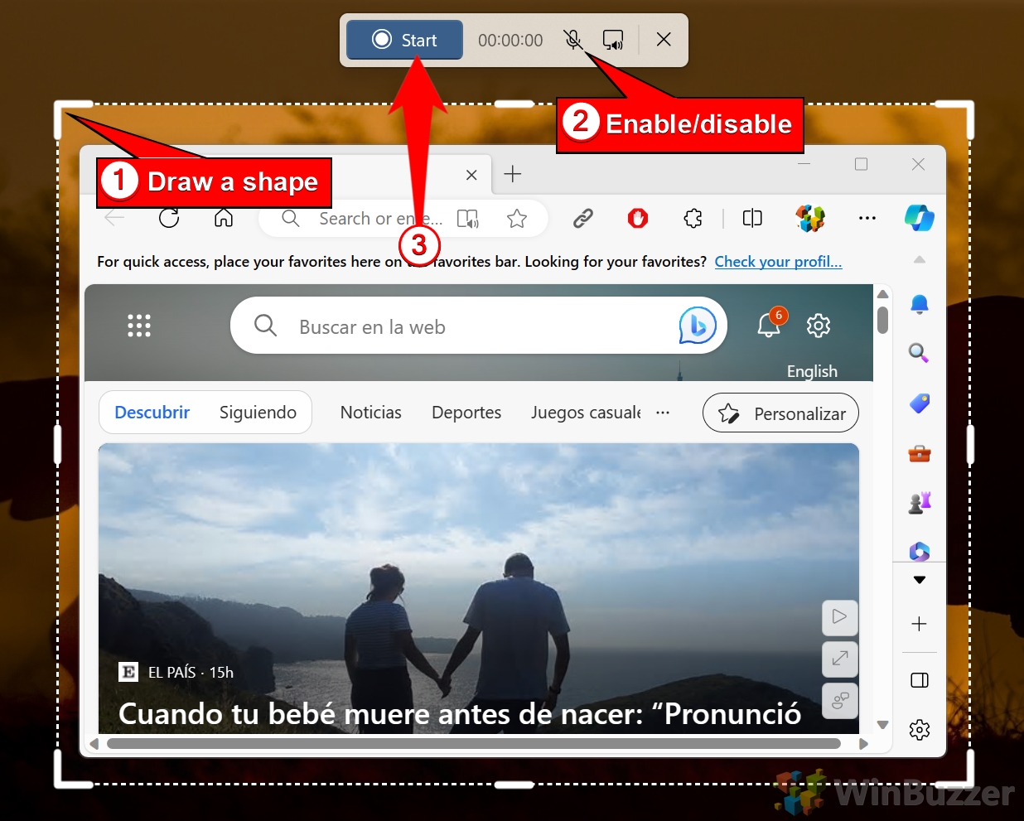
Task: Open sidebar Games chess icon
Action: click(x=920, y=502)
